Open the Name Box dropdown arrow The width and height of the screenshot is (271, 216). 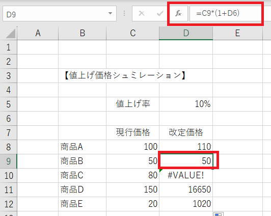point(110,13)
